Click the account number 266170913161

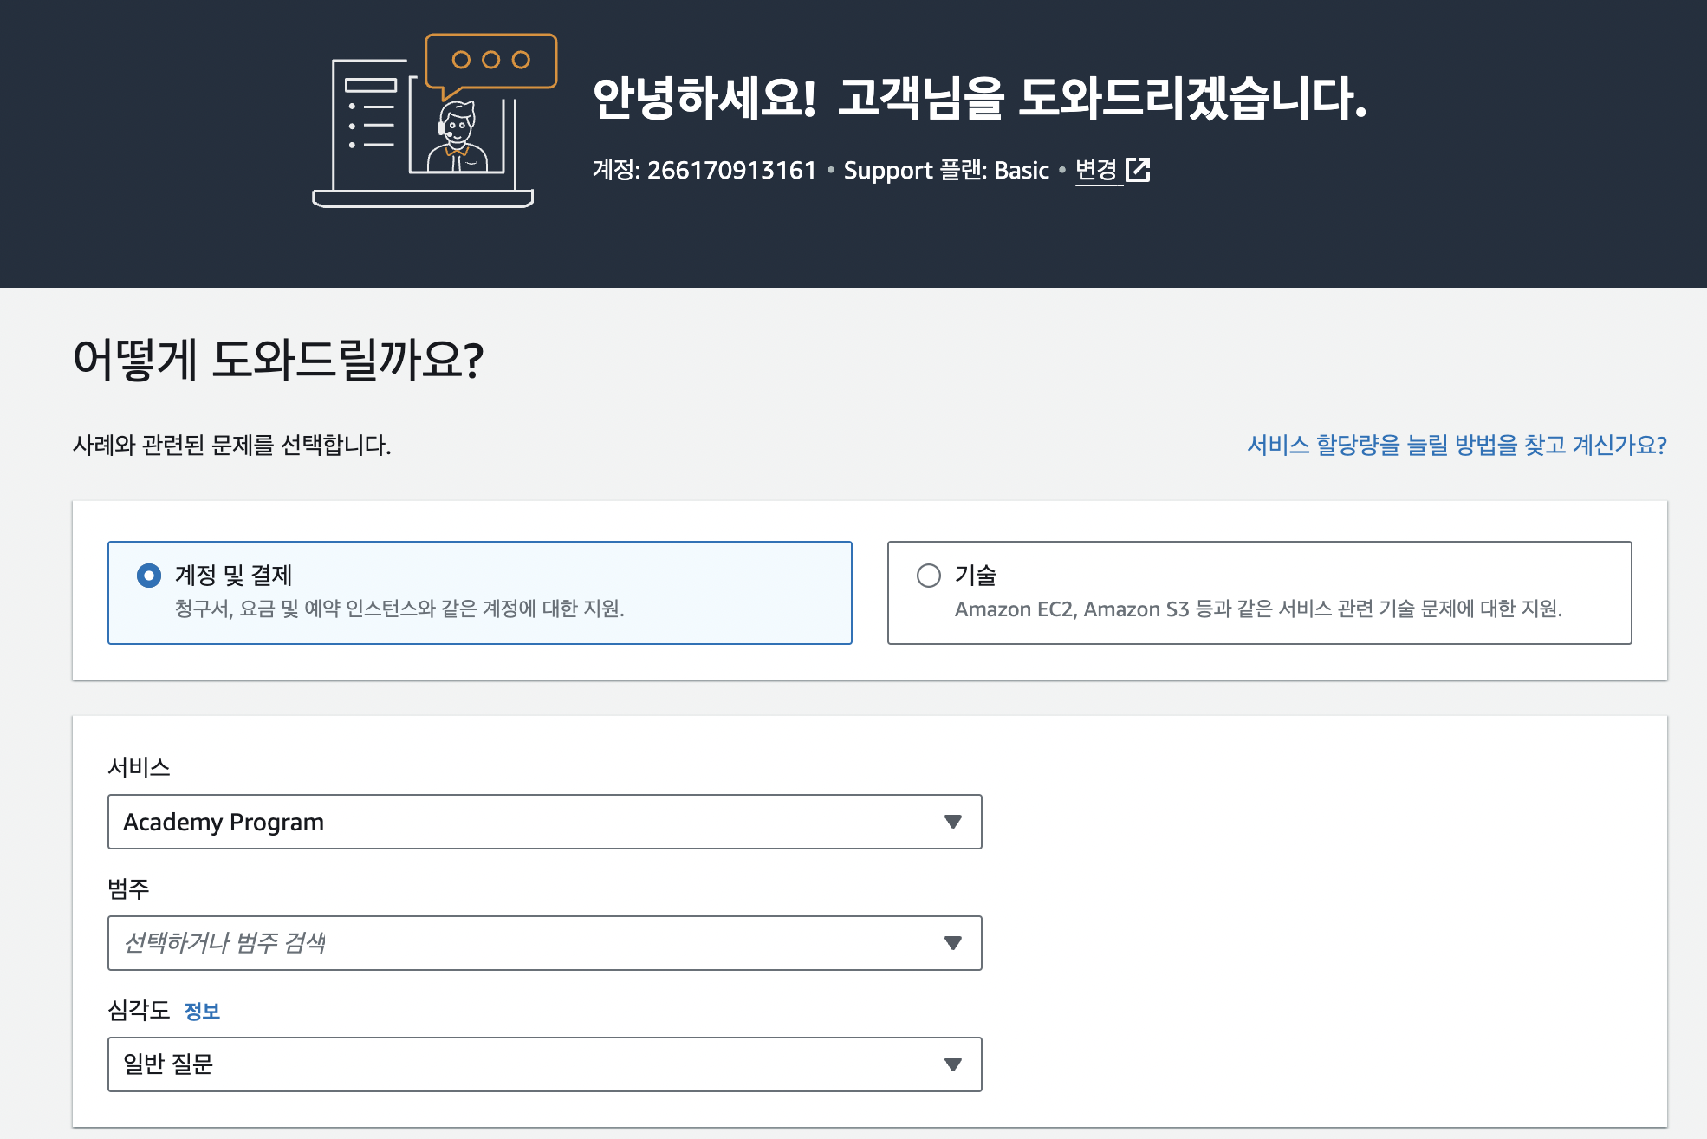point(731,170)
